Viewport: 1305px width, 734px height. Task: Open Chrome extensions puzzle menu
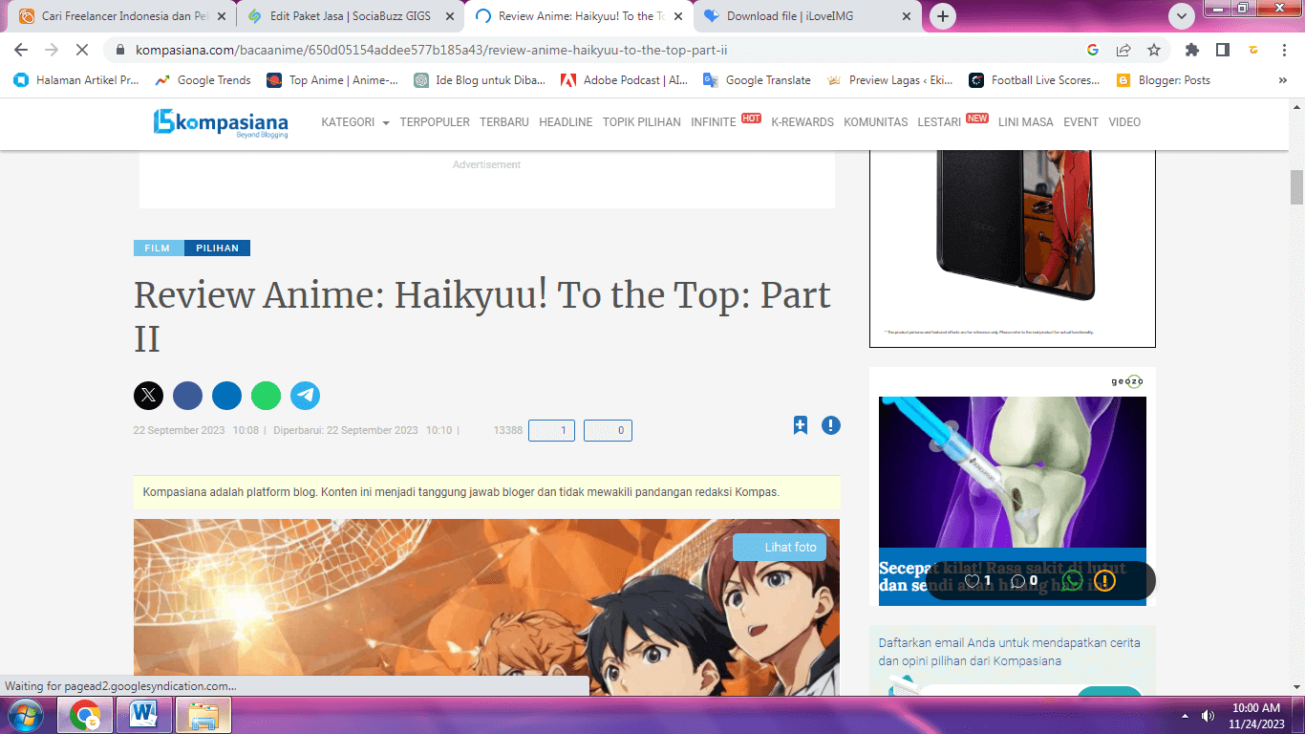(1192, 50)
